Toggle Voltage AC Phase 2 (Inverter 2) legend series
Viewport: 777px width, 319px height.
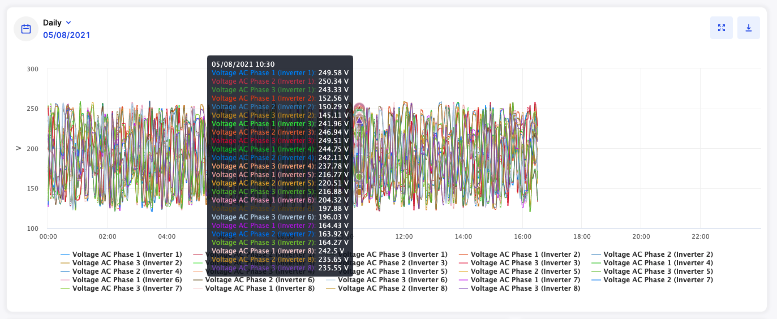pyautogui.click(x=658, y=255)
